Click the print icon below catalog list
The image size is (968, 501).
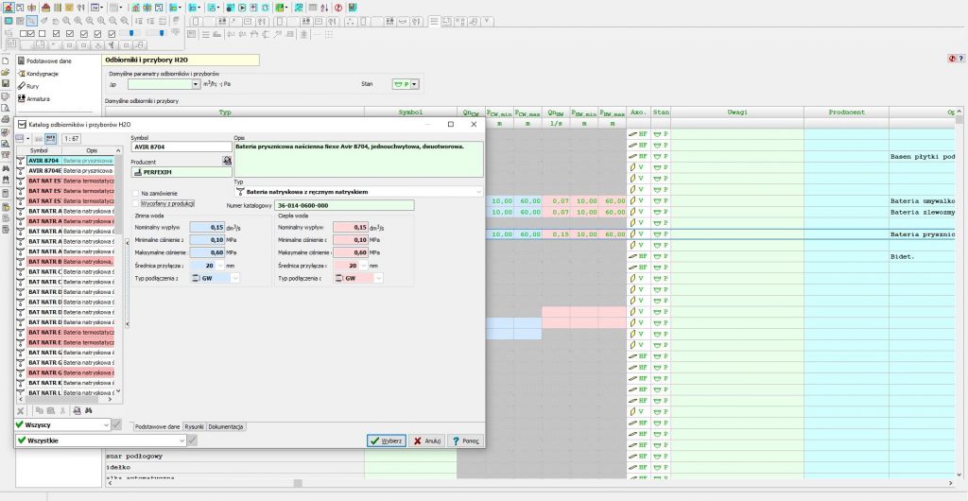78,410
